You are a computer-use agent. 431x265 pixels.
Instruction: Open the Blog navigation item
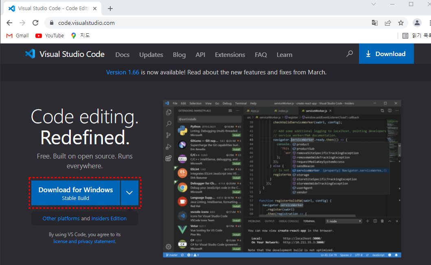179,54
